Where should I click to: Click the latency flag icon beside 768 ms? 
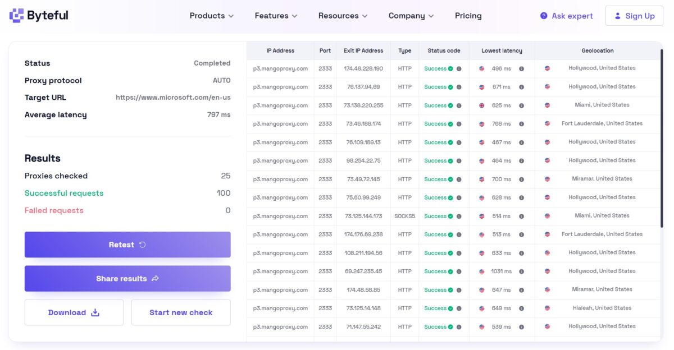click(482, 124)
